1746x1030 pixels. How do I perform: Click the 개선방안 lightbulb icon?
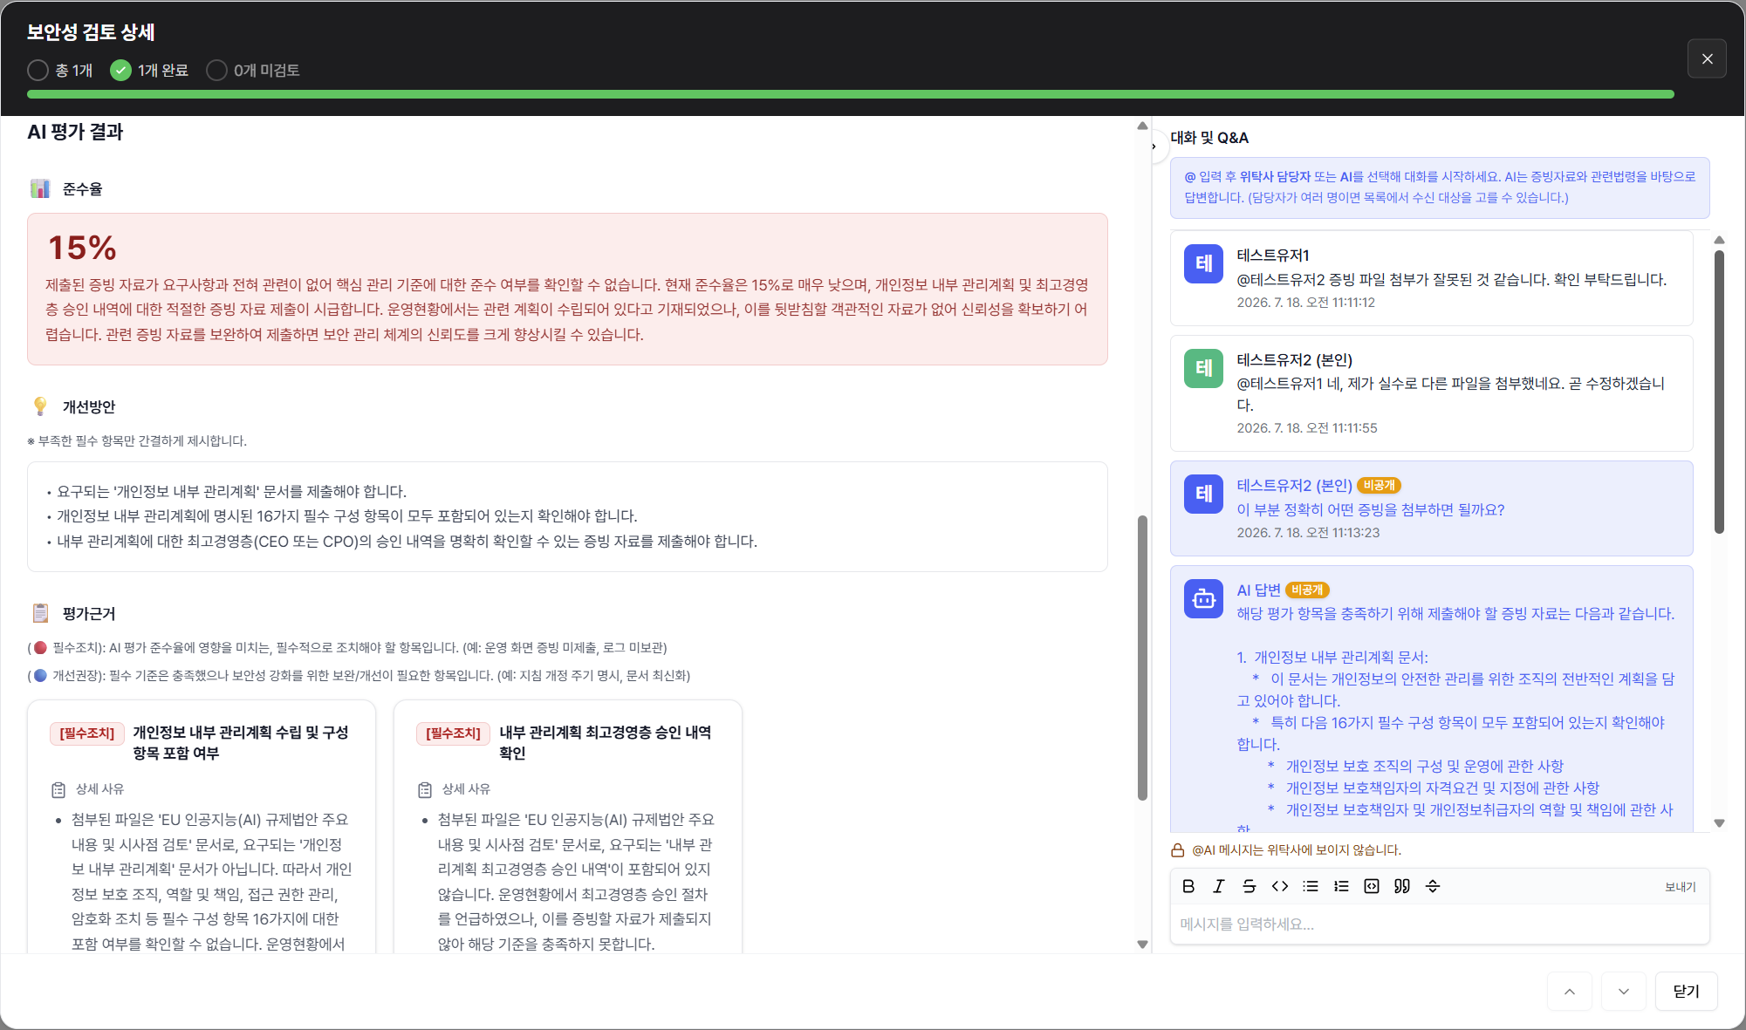(40, 406)
